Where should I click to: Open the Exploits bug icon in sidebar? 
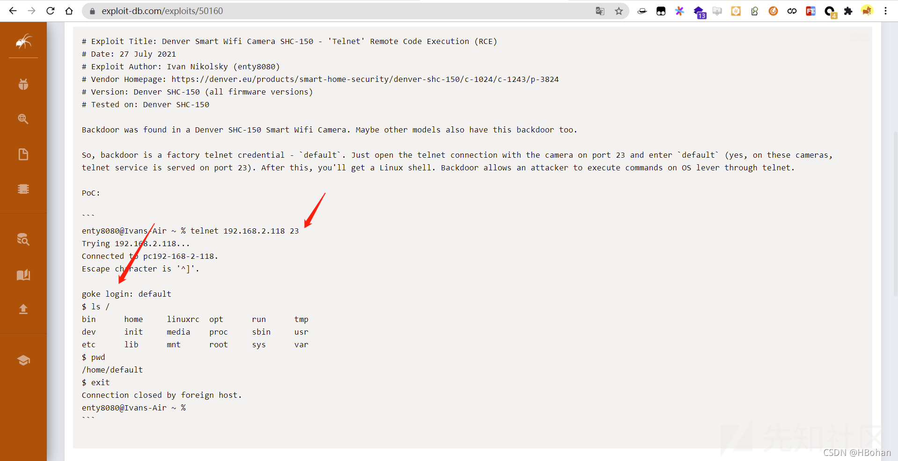(x=23, y=84)
